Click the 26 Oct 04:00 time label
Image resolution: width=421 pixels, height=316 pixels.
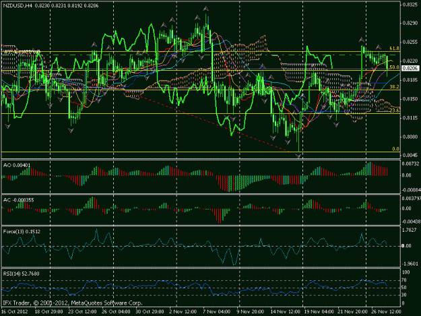[117, 312]
